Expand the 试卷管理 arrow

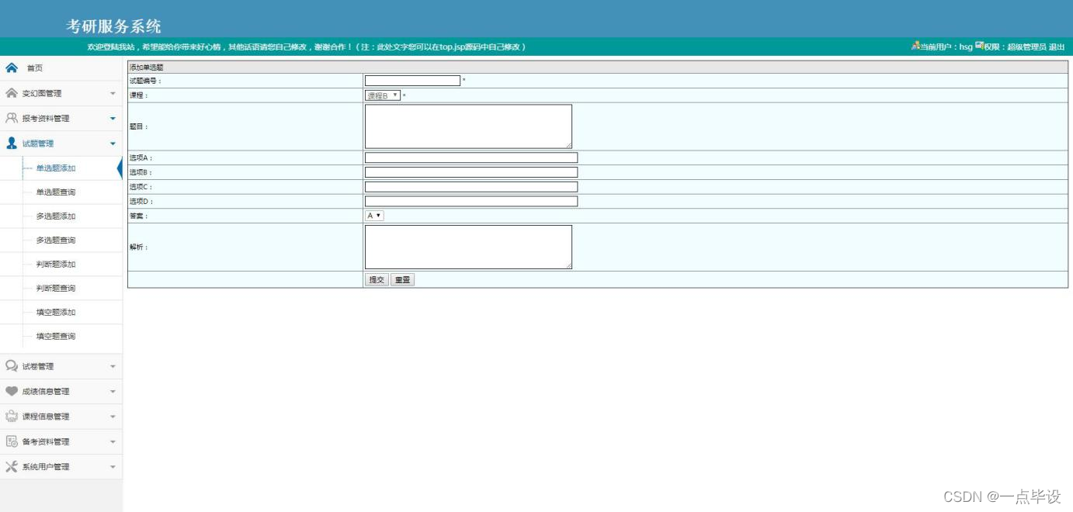tap(113, 366)
